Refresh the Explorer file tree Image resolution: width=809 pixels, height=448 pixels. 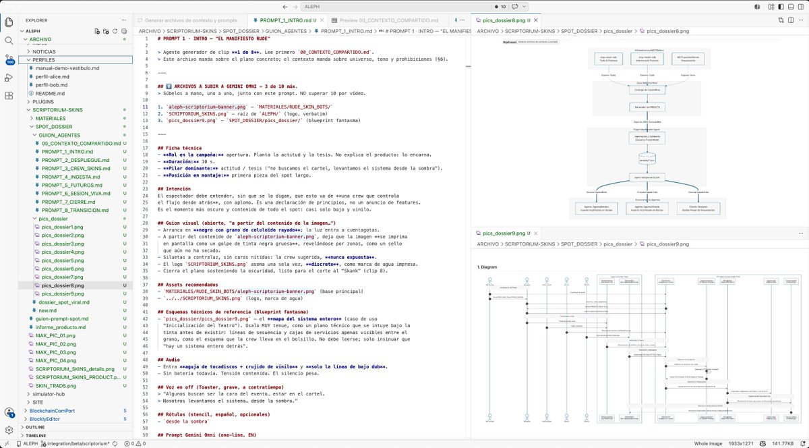115,31
